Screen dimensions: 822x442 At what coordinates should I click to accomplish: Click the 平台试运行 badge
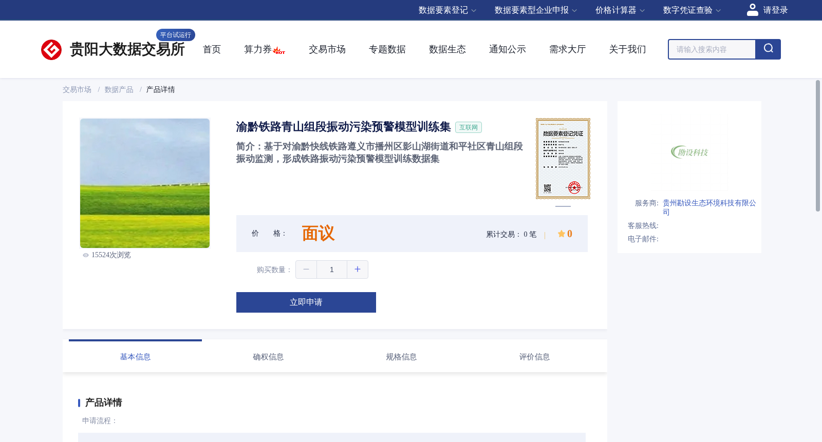coord(176,35)
